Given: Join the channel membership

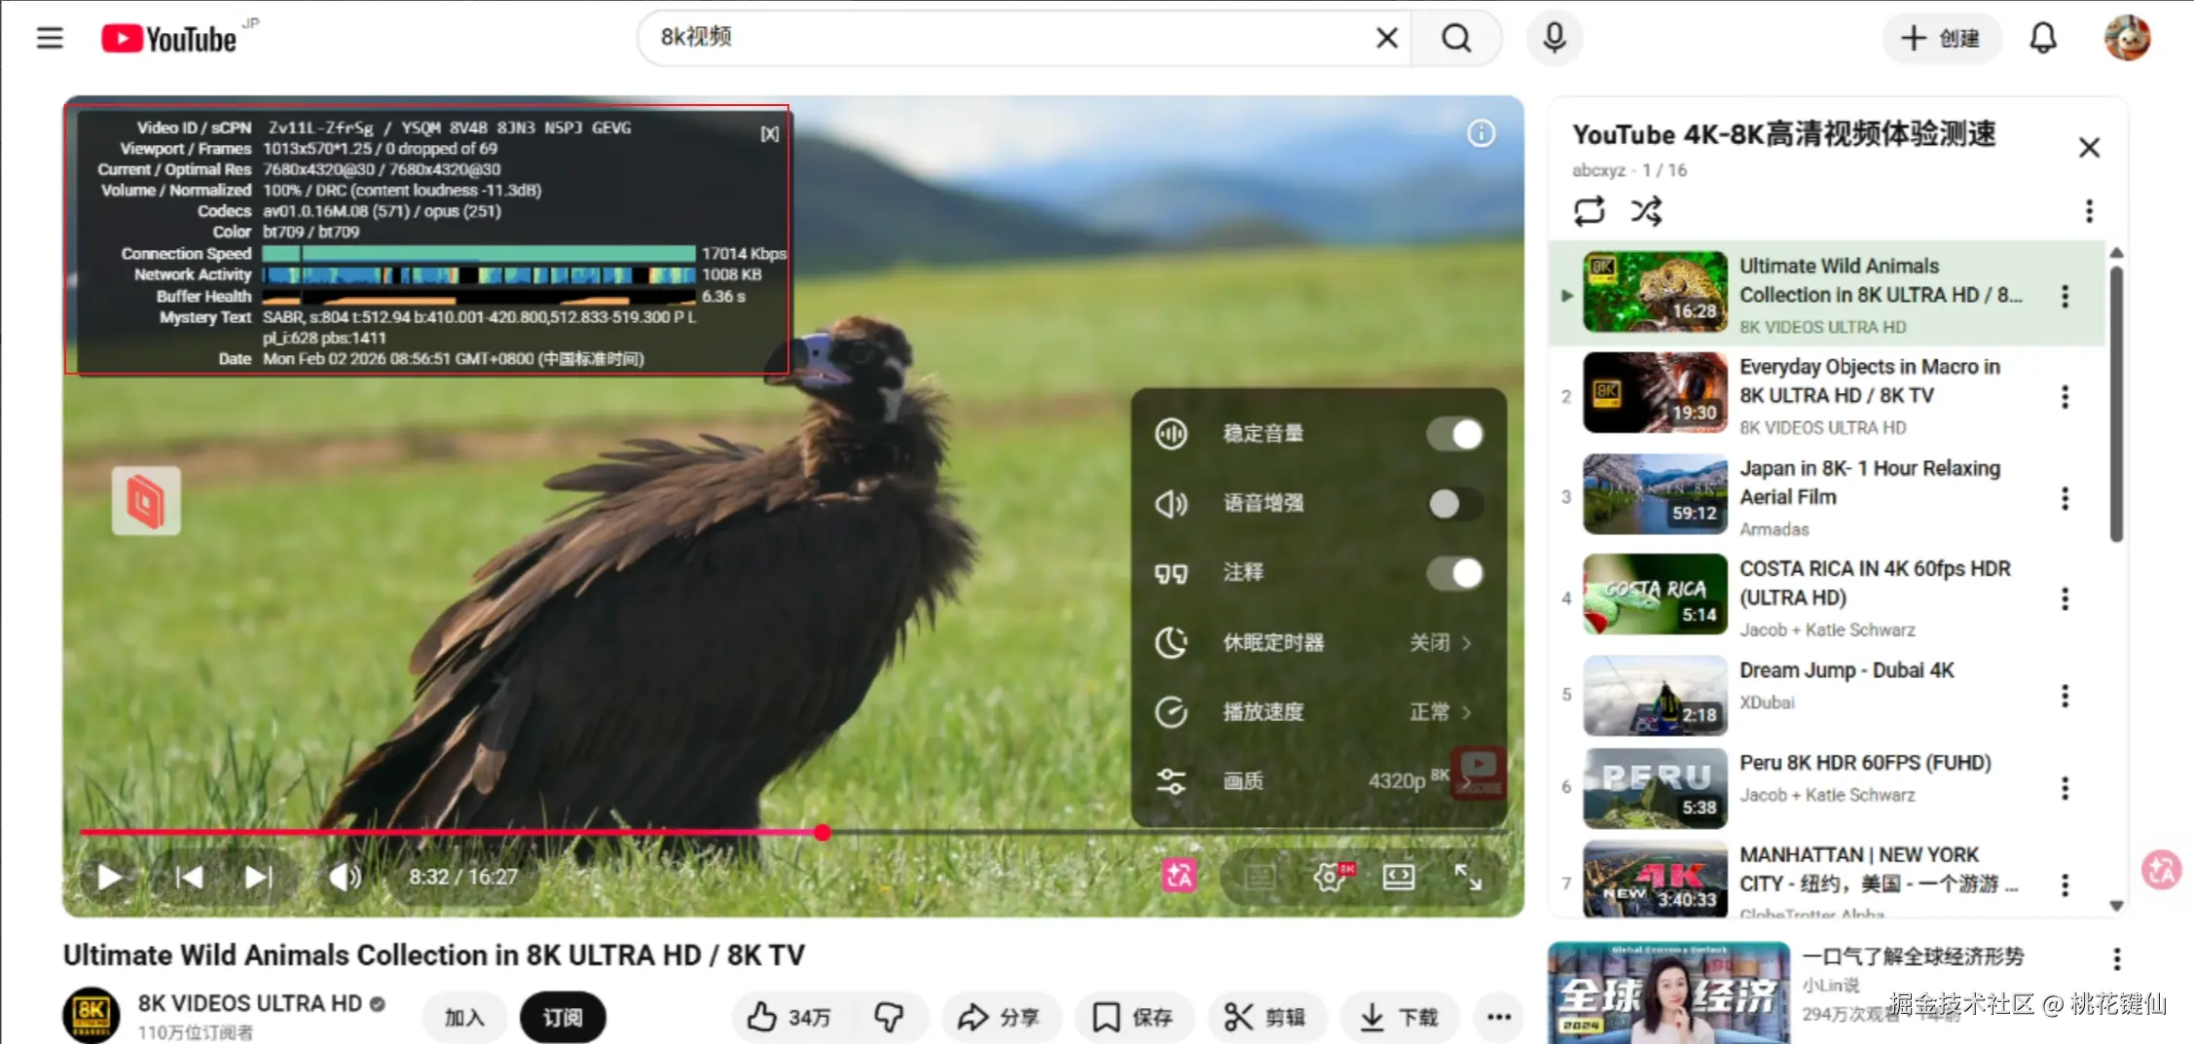Looking at the screenshot, I should pos(464,1017).
